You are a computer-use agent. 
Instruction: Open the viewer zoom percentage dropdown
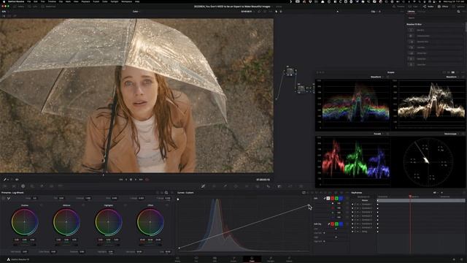pos(4,12)
